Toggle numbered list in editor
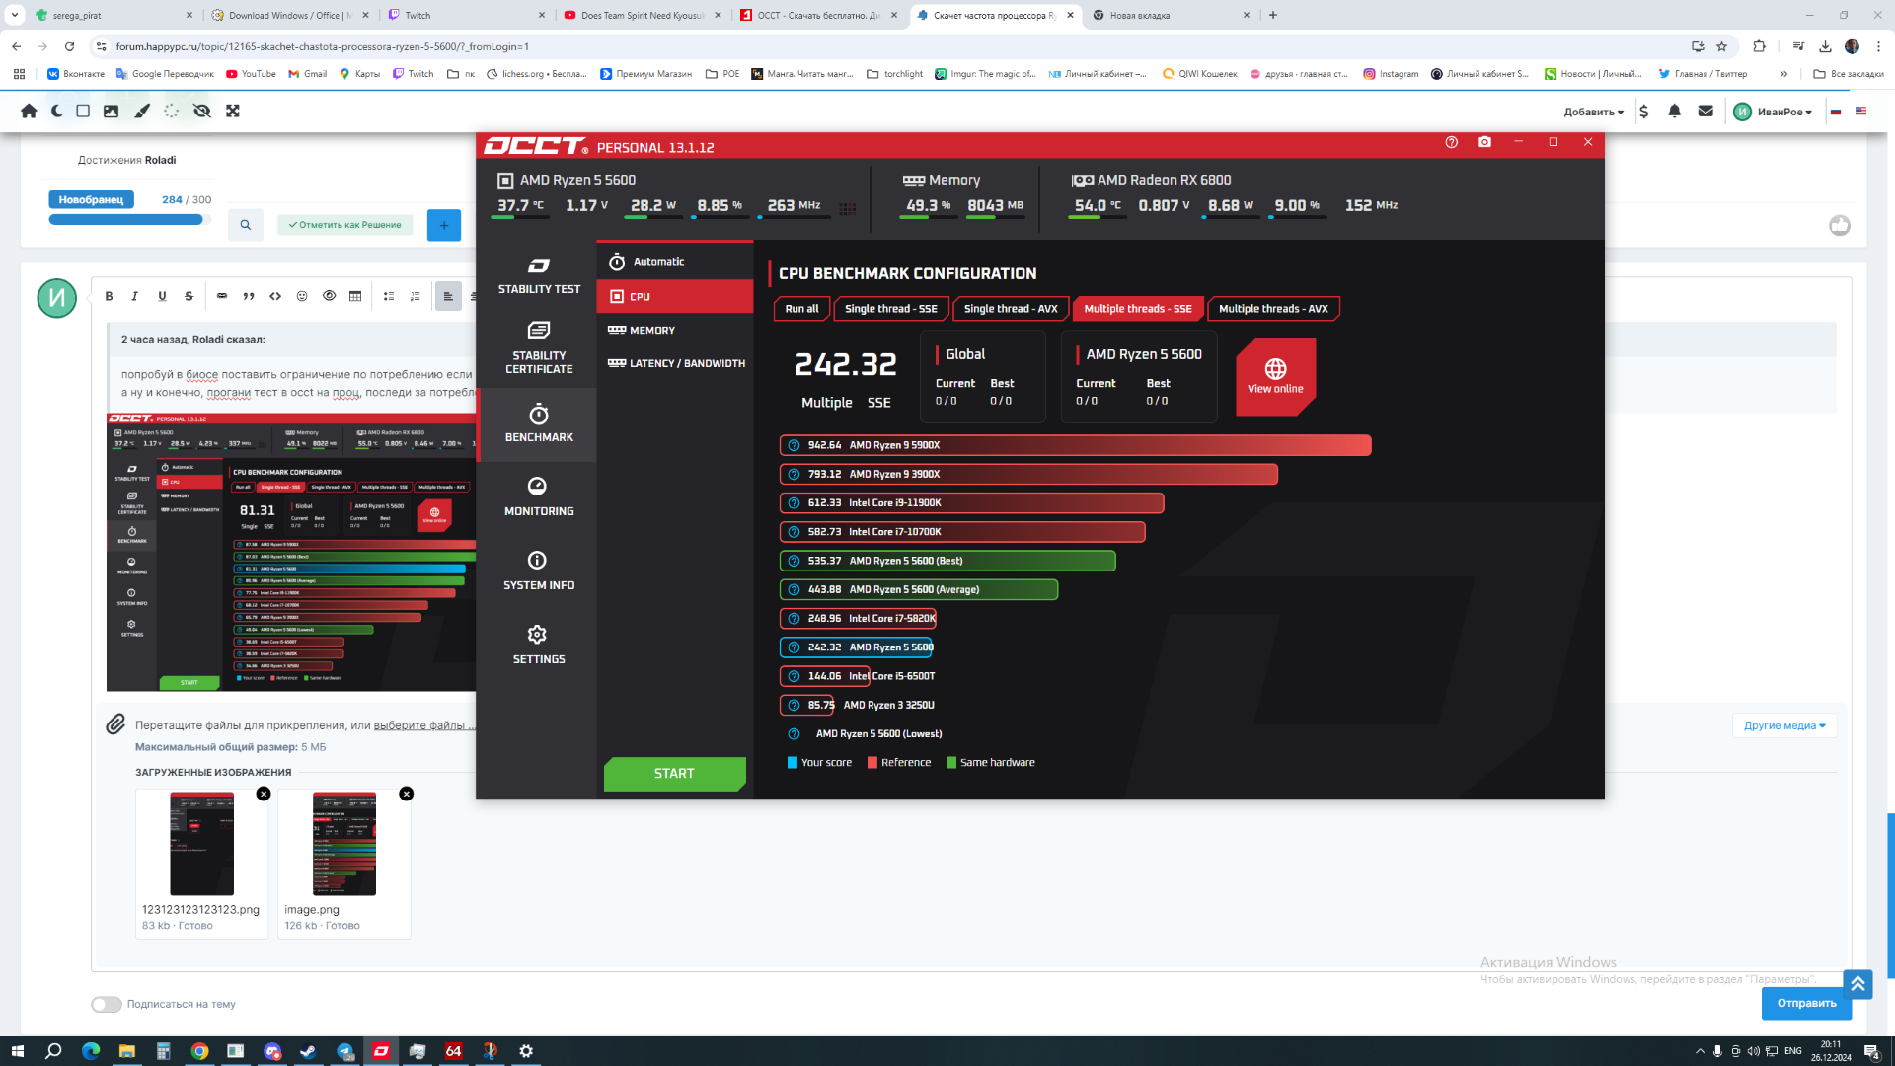1895x1066 pixels. coord(416,296)
